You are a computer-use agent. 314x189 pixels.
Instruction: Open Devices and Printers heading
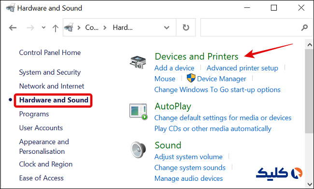(197, 56)
